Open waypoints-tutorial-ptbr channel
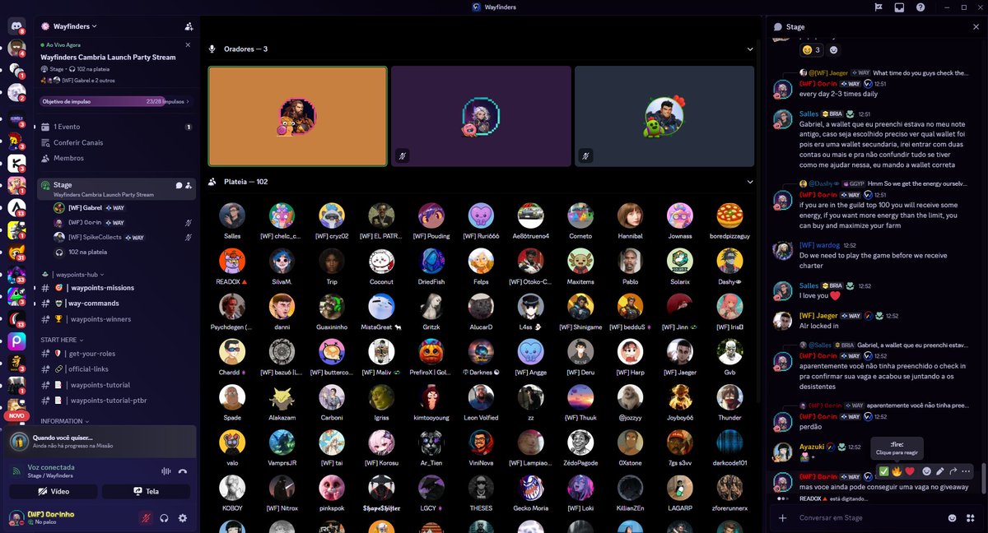 [x=116, y=401]
